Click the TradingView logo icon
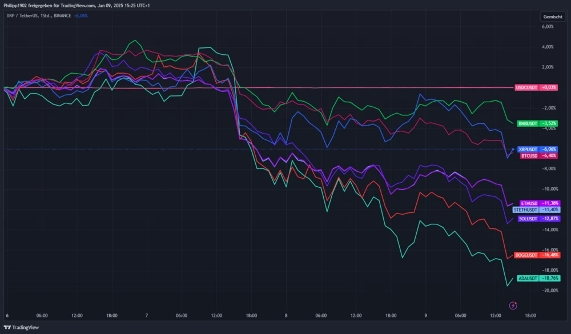Viewport: 571px width, 334px height. click(x=7, y=327)
